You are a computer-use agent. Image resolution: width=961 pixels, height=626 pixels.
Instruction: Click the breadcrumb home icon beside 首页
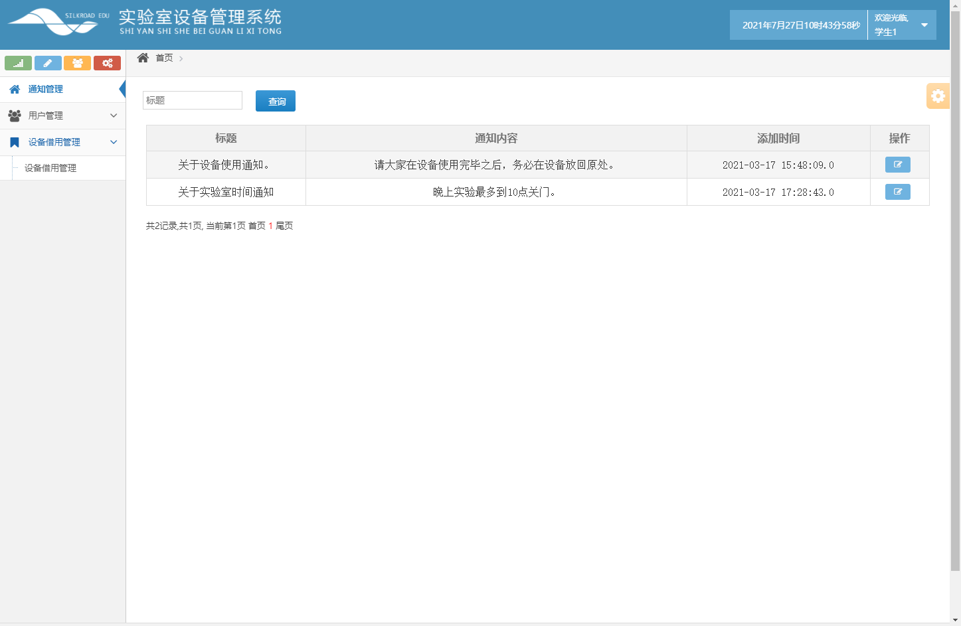point(142,58)
